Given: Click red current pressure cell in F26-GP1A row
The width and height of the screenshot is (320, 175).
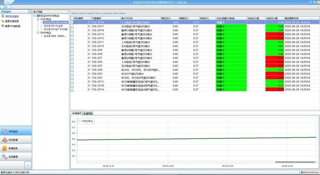Looking at the screenshot, I should coord(275,89).
